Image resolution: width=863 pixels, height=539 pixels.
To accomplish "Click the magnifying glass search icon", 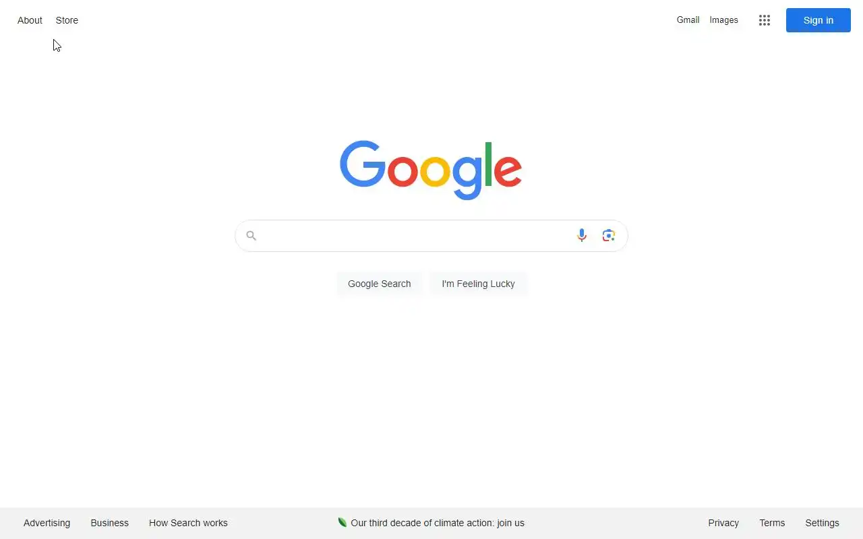I will tap(251, 235).
